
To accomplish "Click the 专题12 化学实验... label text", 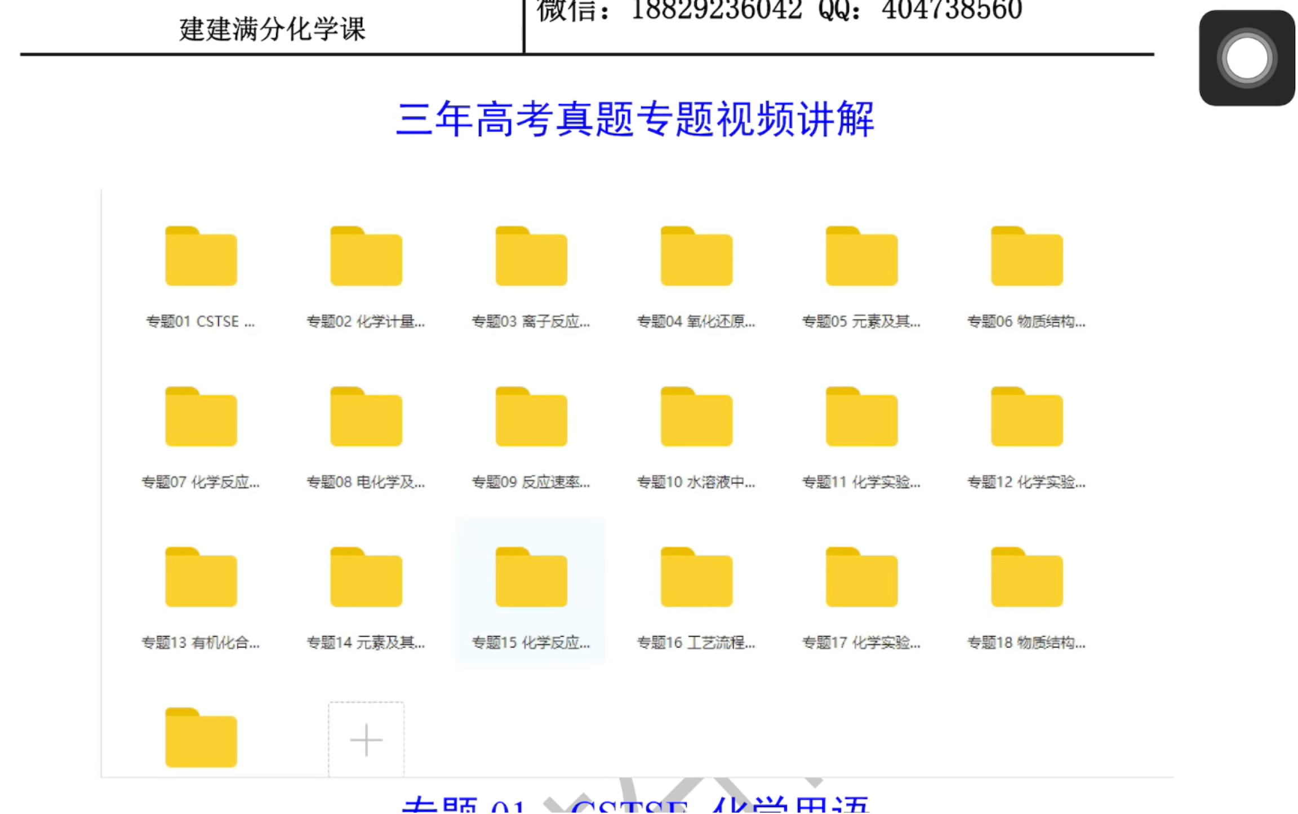I will [x=1026, y=482].
